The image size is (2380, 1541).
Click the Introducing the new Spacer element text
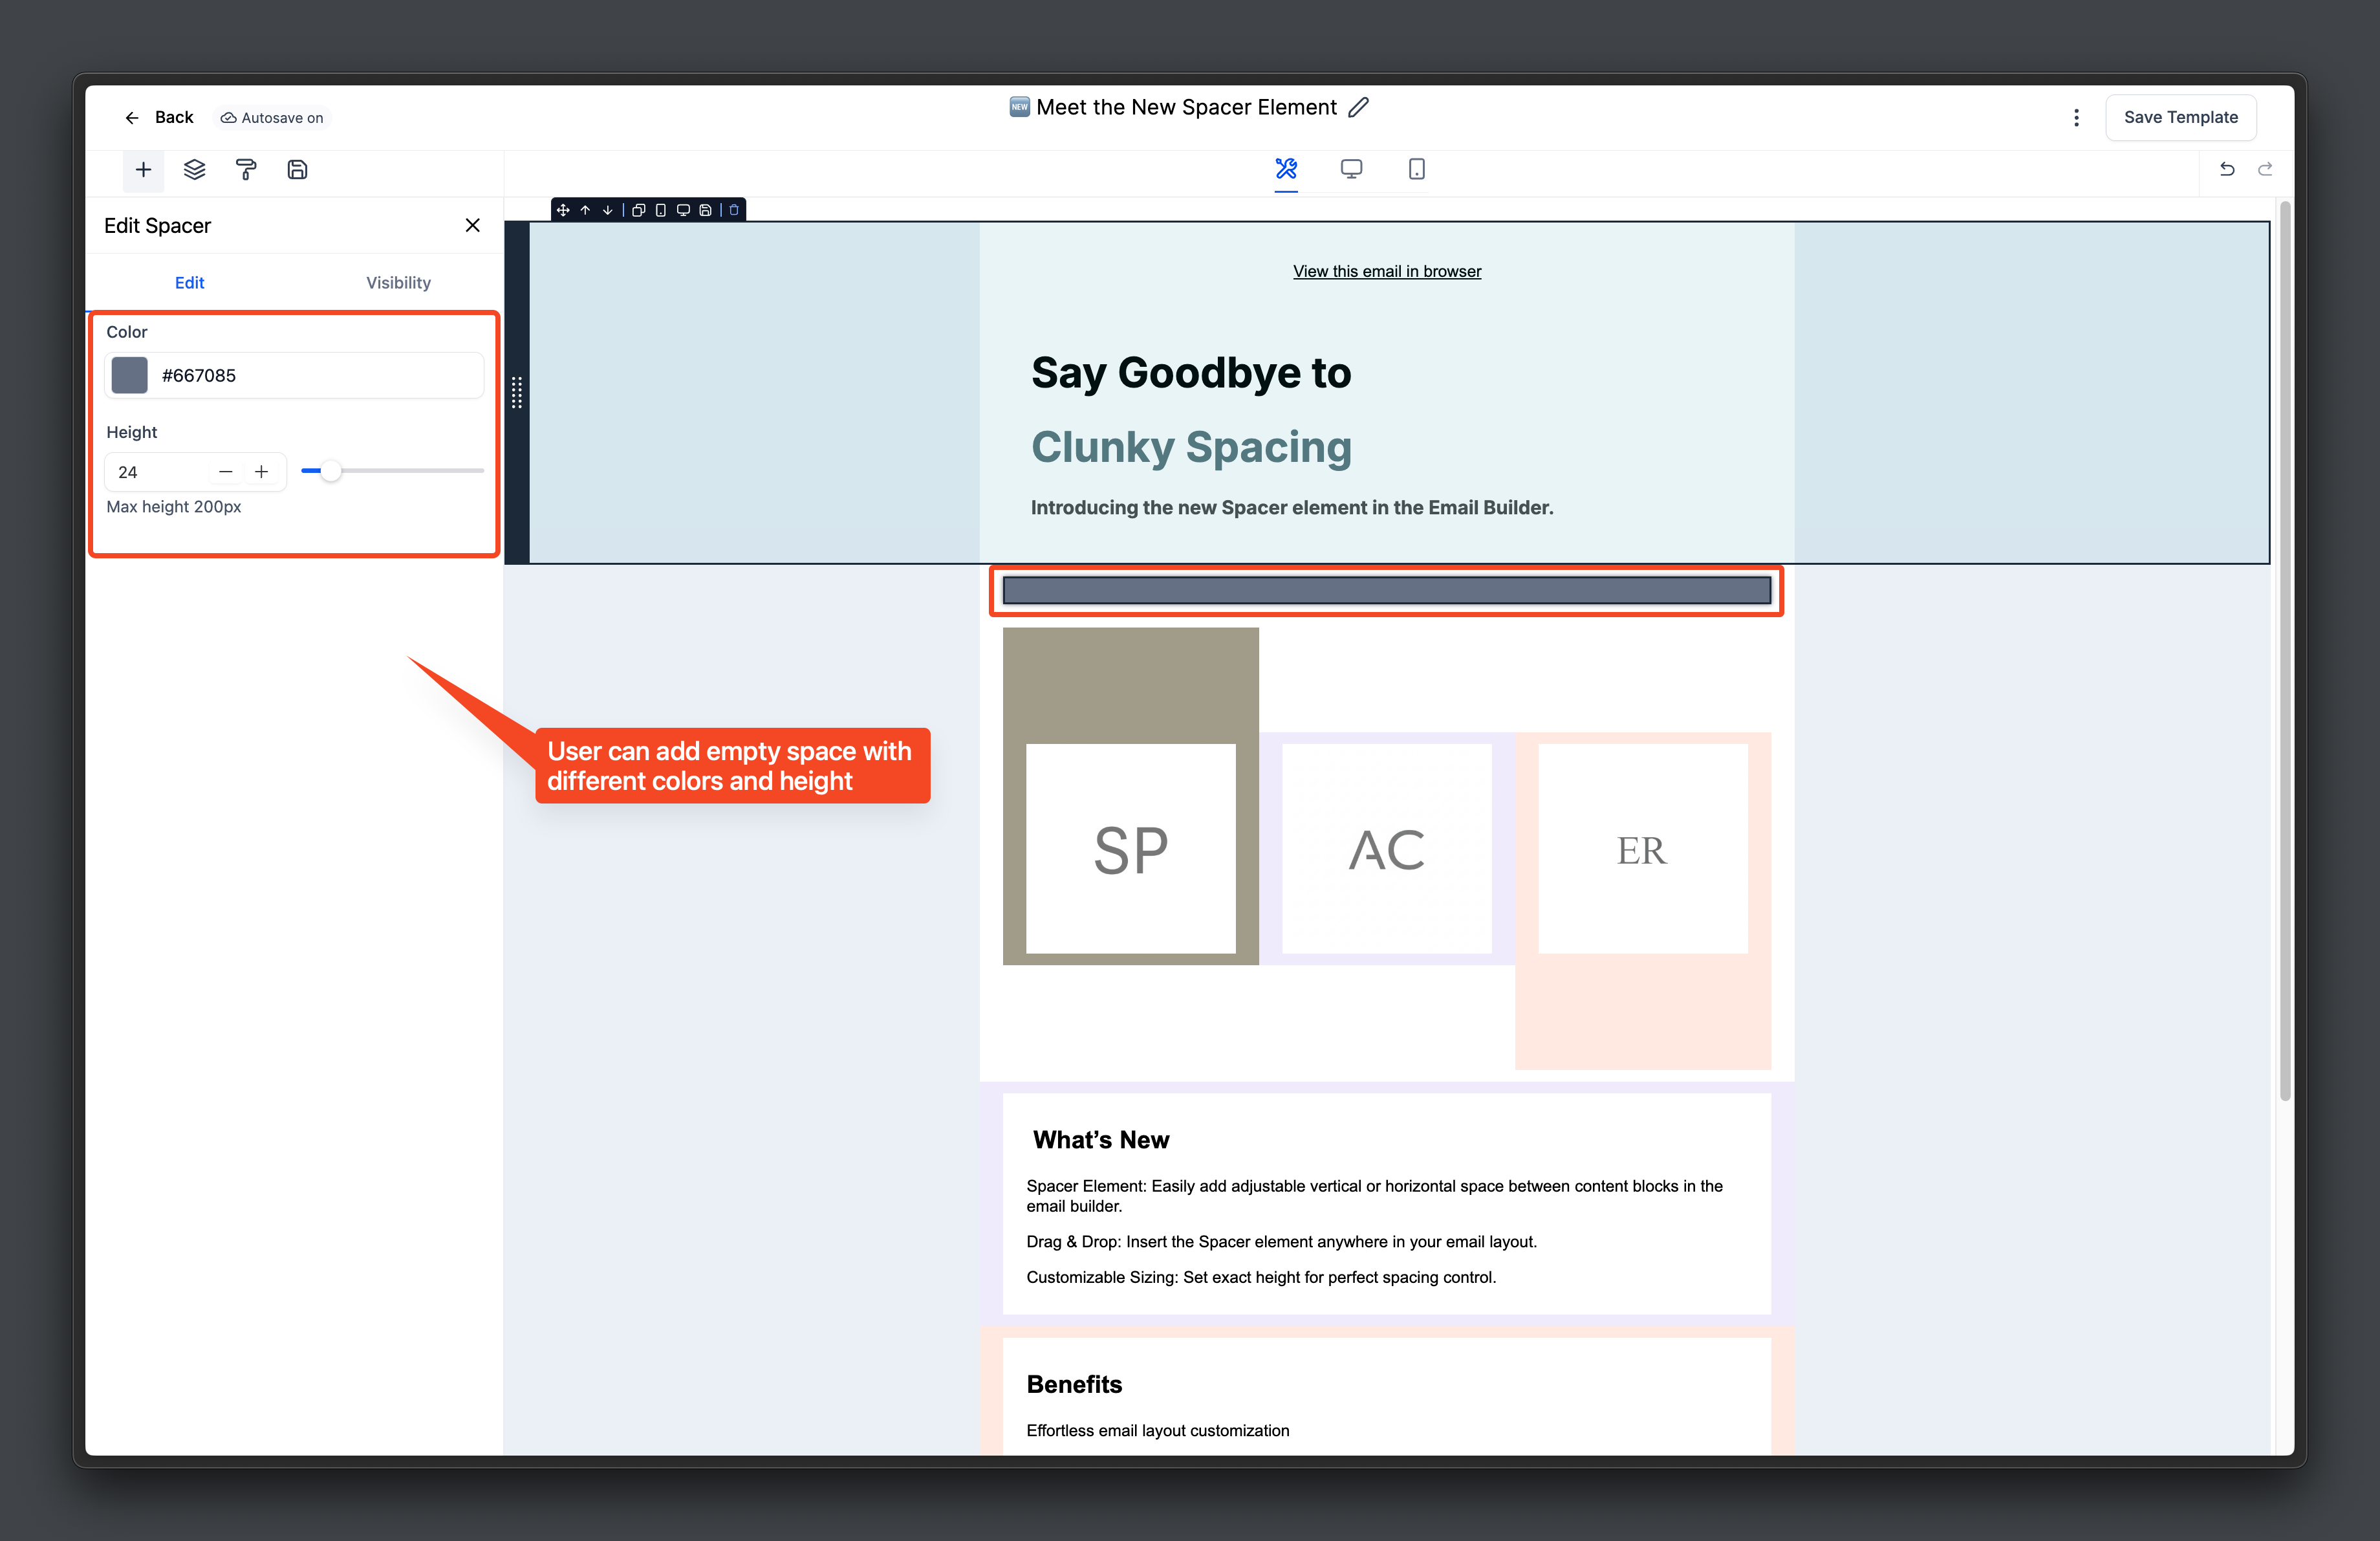1291,508
